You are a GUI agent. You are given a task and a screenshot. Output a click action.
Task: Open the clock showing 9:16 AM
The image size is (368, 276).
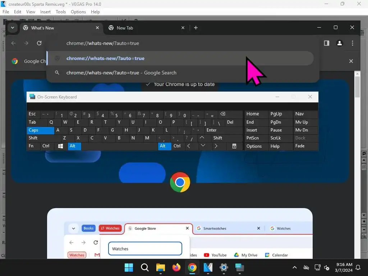344,267
